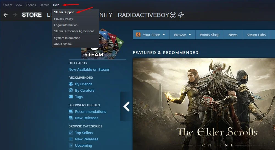Go to the STORE tab

[x=32, y=15]
